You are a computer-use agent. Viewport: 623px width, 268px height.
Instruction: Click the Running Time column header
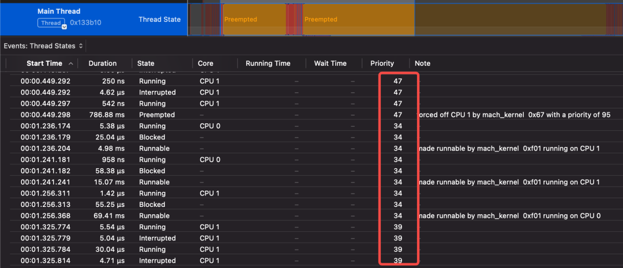tap(268, 63)
